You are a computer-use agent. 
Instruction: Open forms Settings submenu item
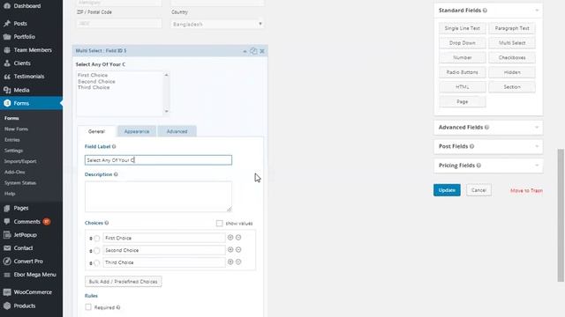coord(14,151)
